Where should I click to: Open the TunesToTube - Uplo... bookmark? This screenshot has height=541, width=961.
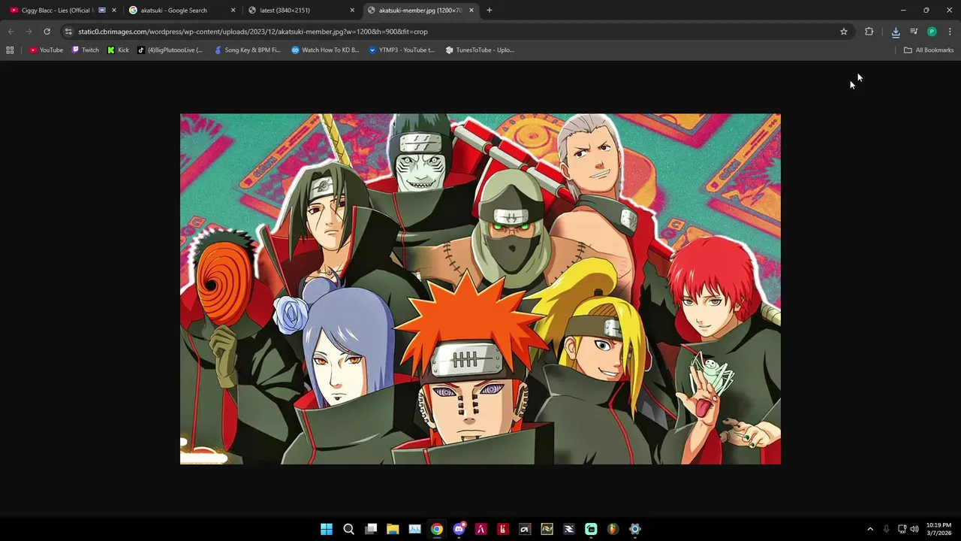480,50
